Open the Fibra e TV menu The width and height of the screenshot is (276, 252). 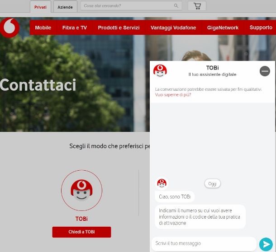[x=75, y=28]
